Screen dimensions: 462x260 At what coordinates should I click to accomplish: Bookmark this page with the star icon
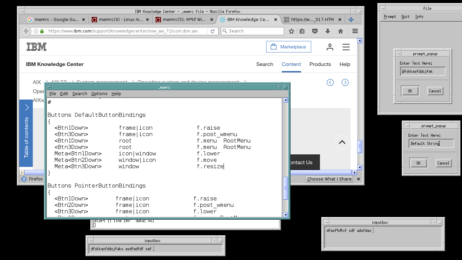click(292, 31)
